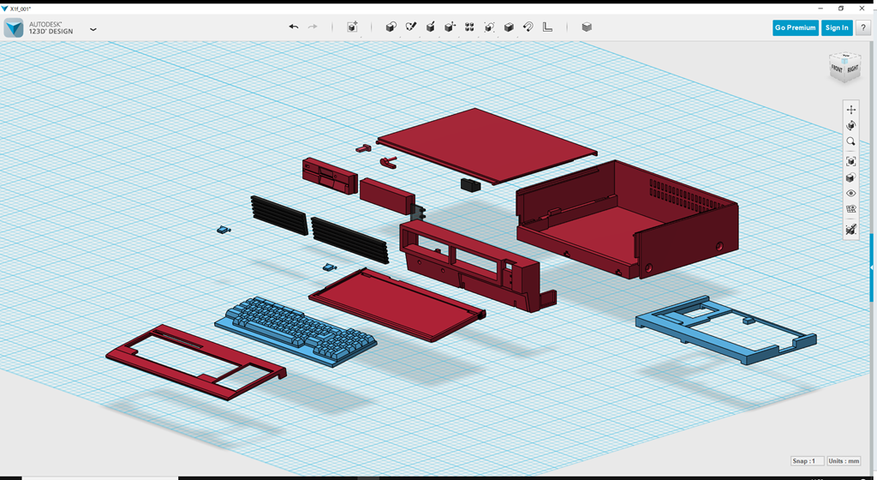Viewport: 877px width, 480px height.
Task: Open the Units: mm setting
Action: [844, 461]
